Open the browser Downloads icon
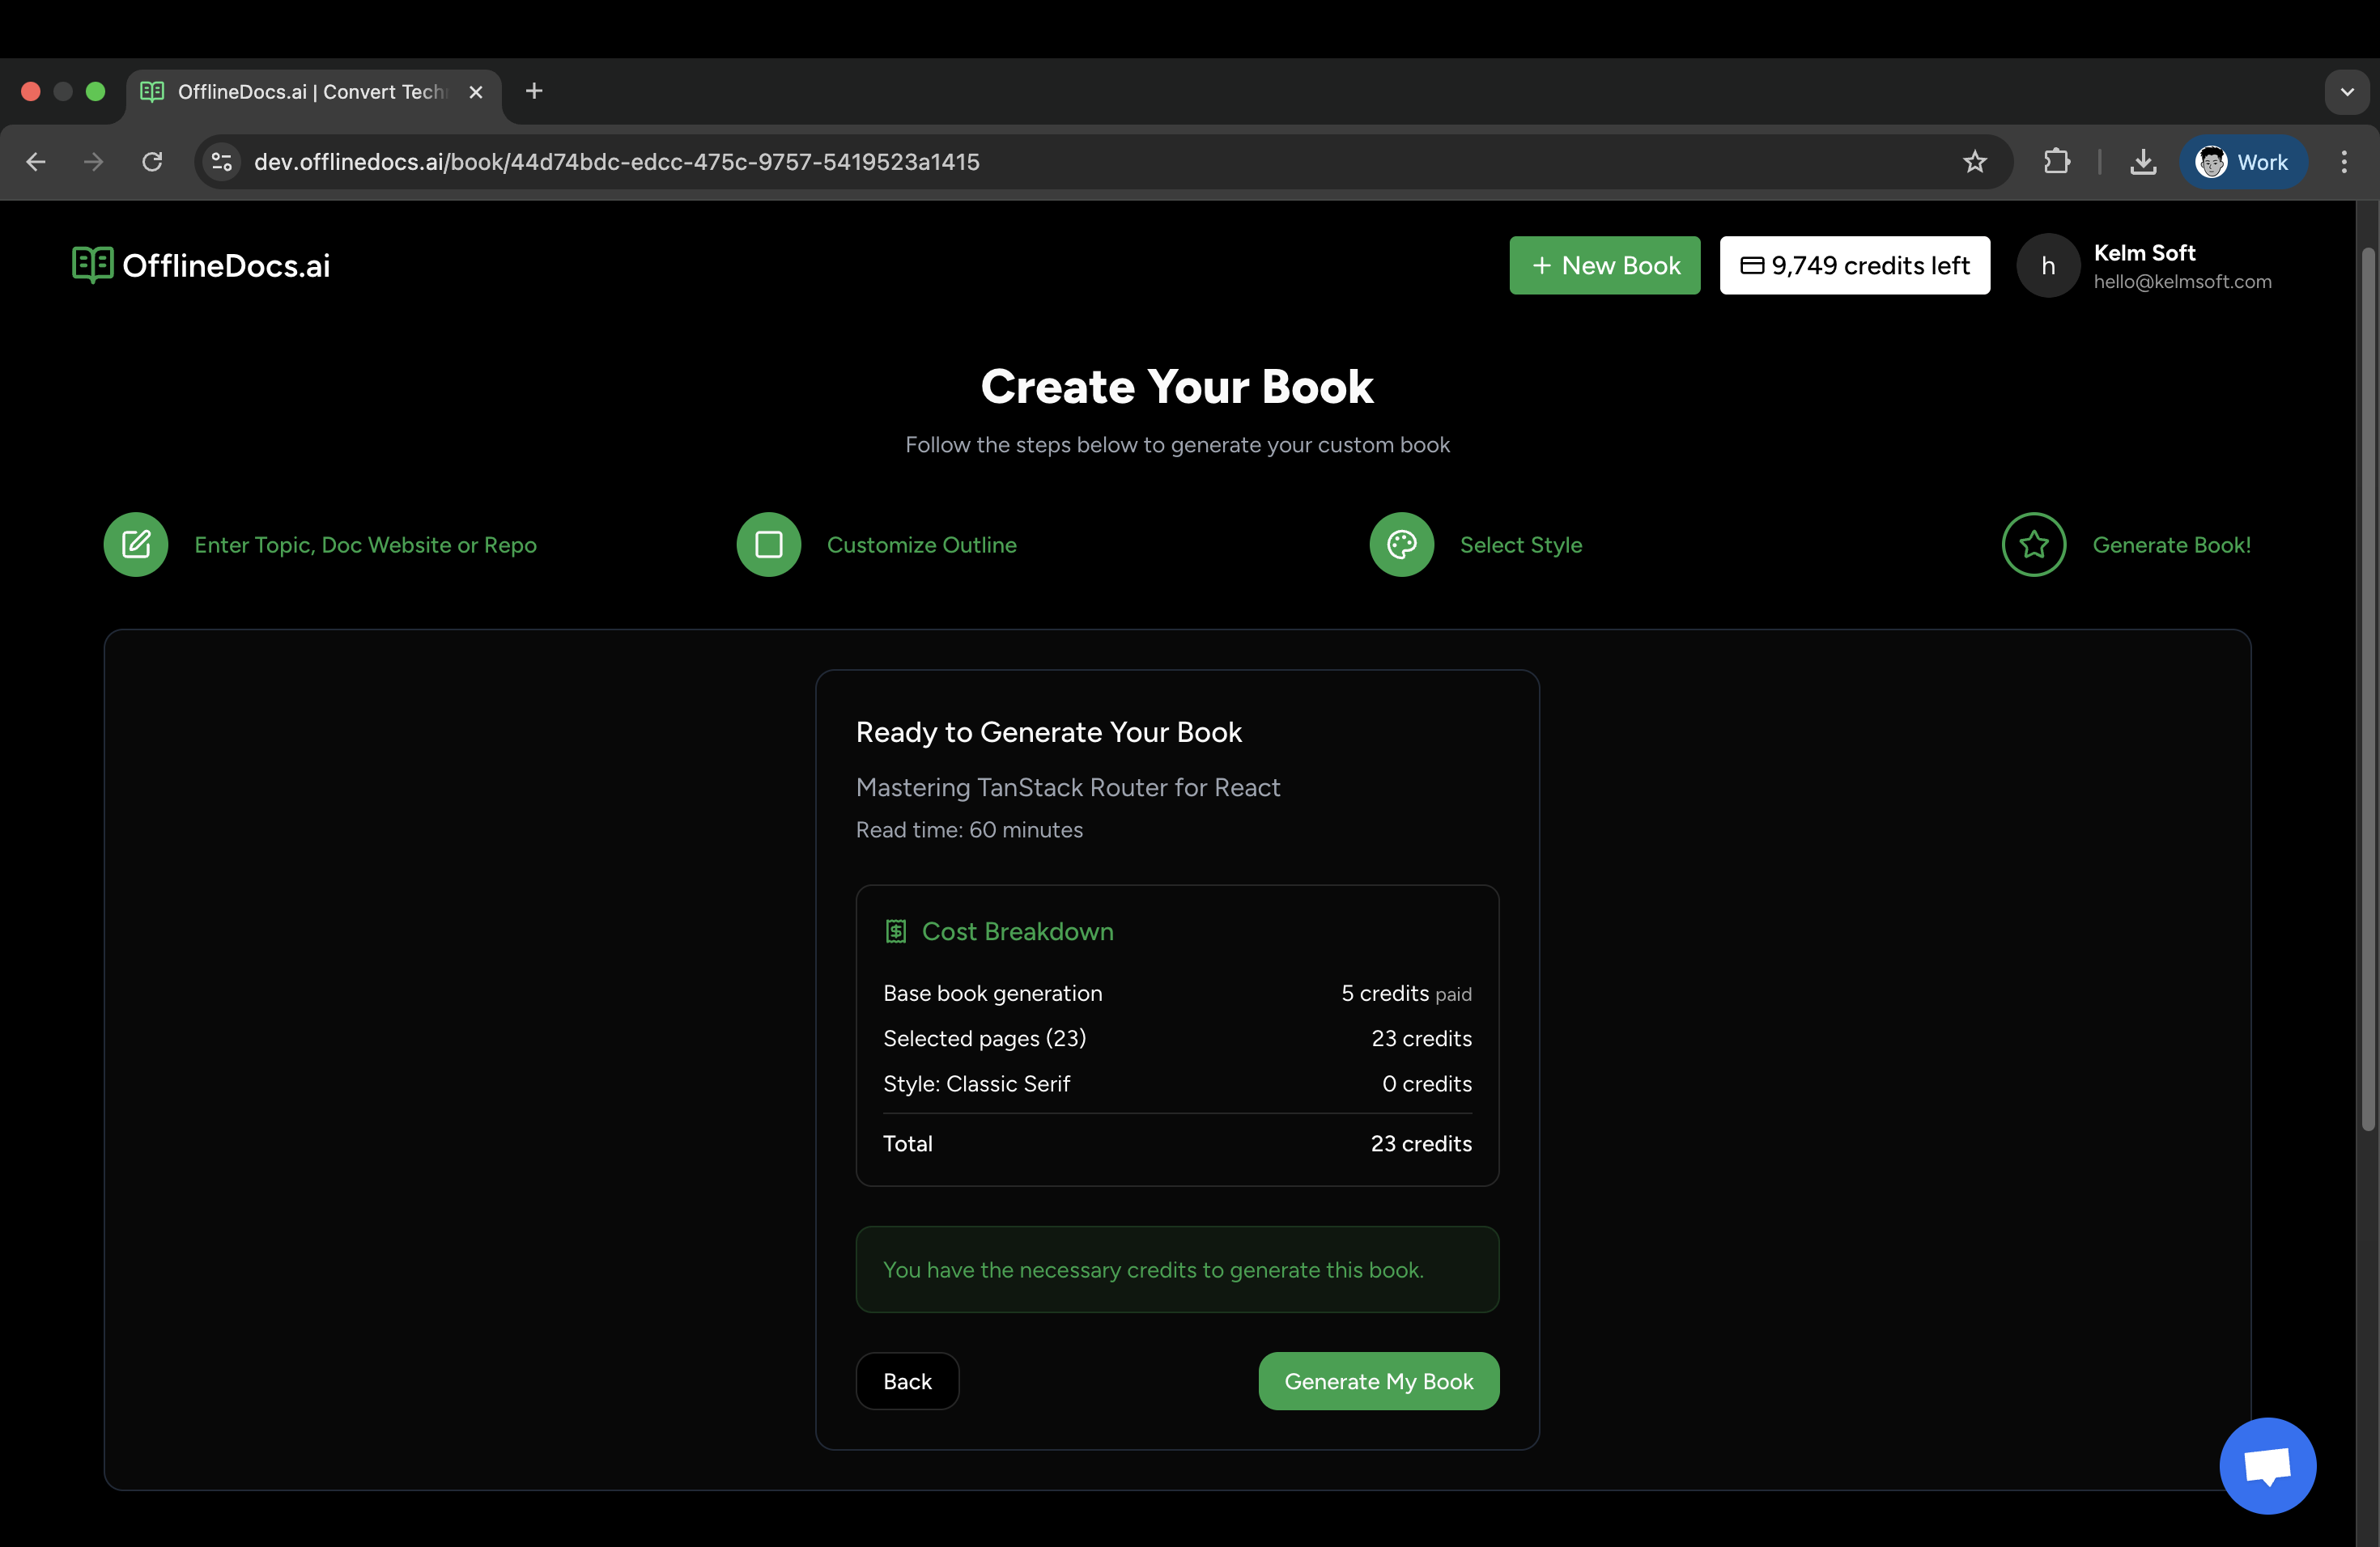This screenshot has height=1547, width=2380. point(2143,161)
